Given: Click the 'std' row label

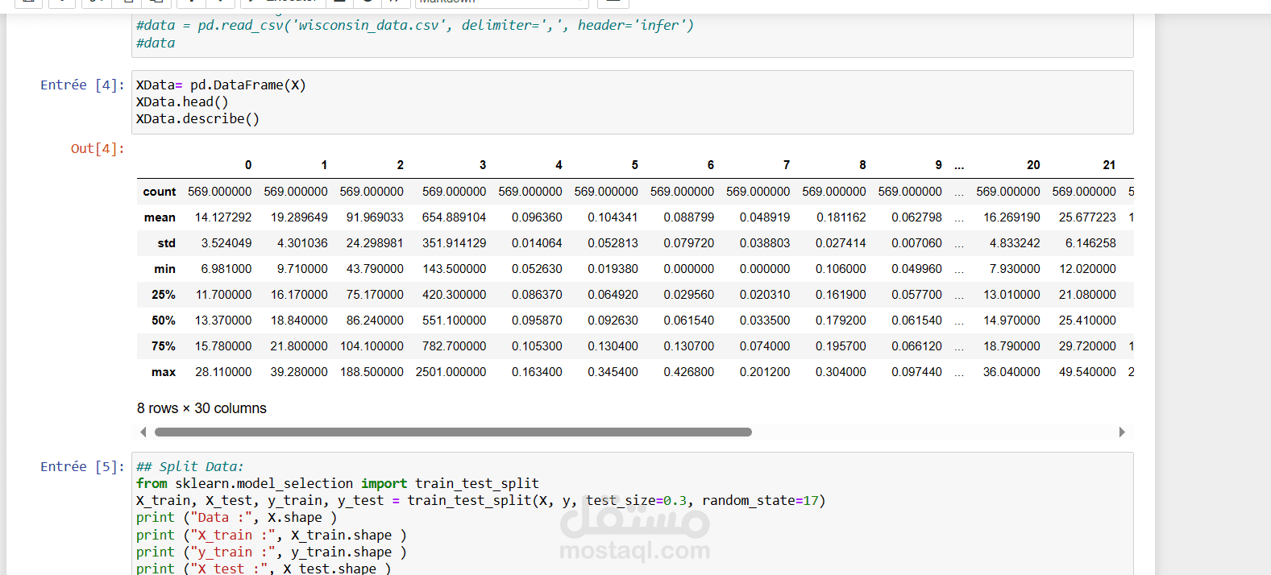Looking at the screenshot, I should (x=167, y=243).
